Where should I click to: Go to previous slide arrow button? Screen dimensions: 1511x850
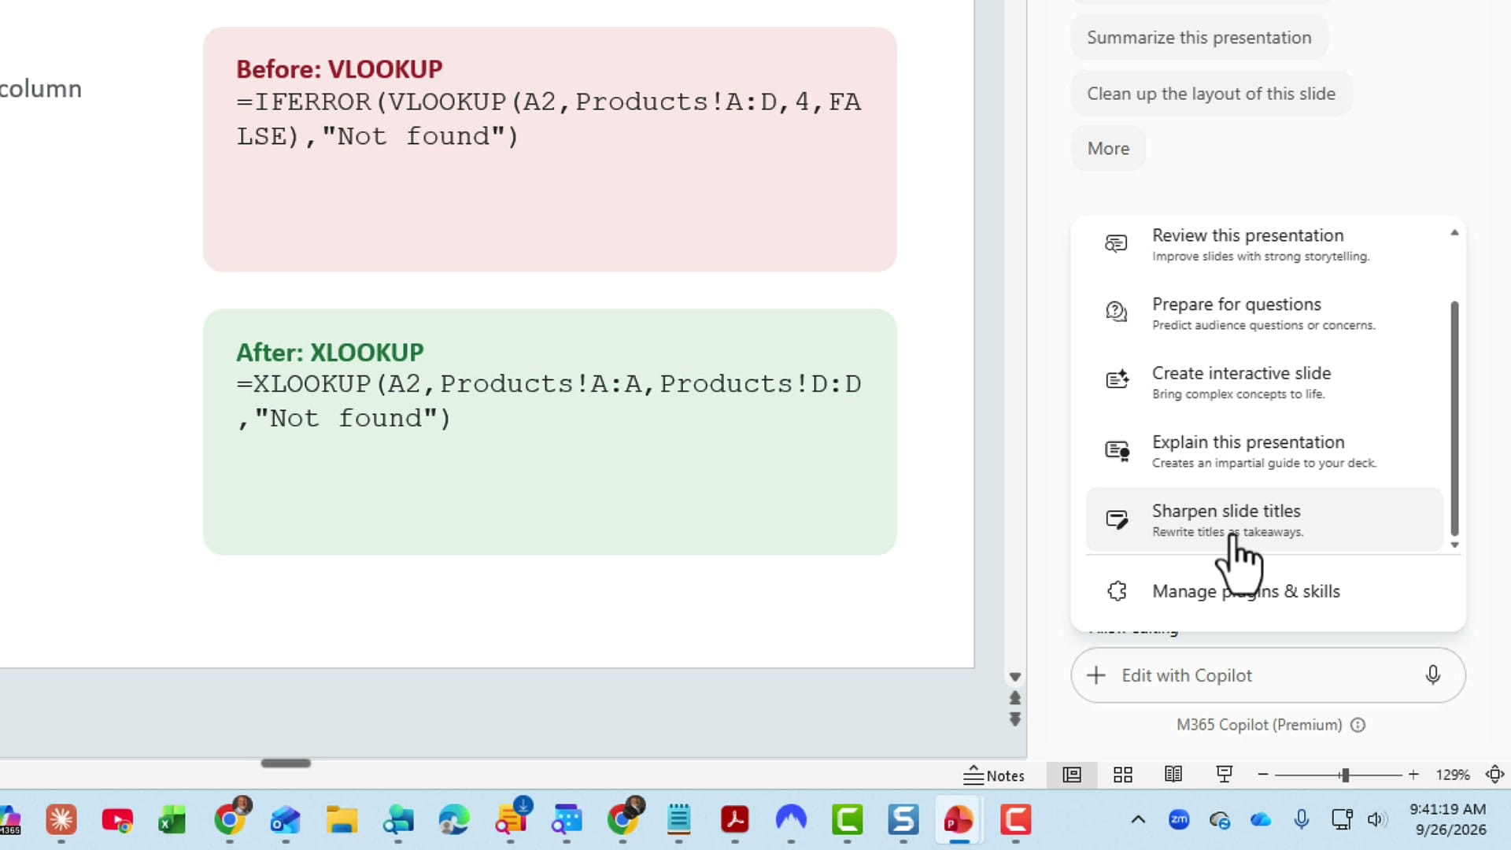pos(1015,698)
